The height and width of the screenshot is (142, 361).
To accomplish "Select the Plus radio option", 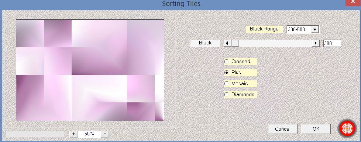I will (227, 73).
